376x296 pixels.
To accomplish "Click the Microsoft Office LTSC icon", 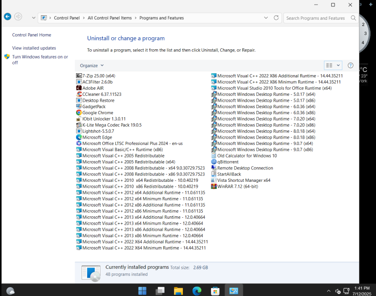I will click(79, 144).
